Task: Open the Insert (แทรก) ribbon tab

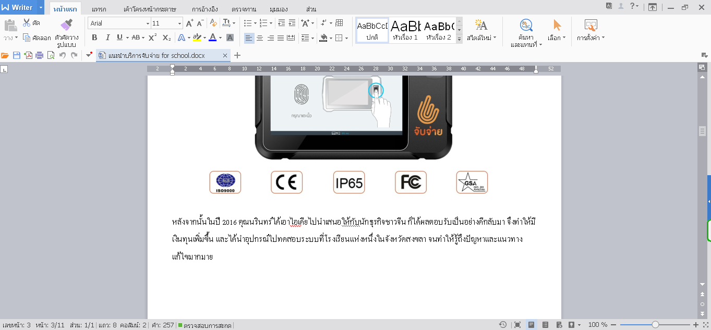Action: [99, 9]
